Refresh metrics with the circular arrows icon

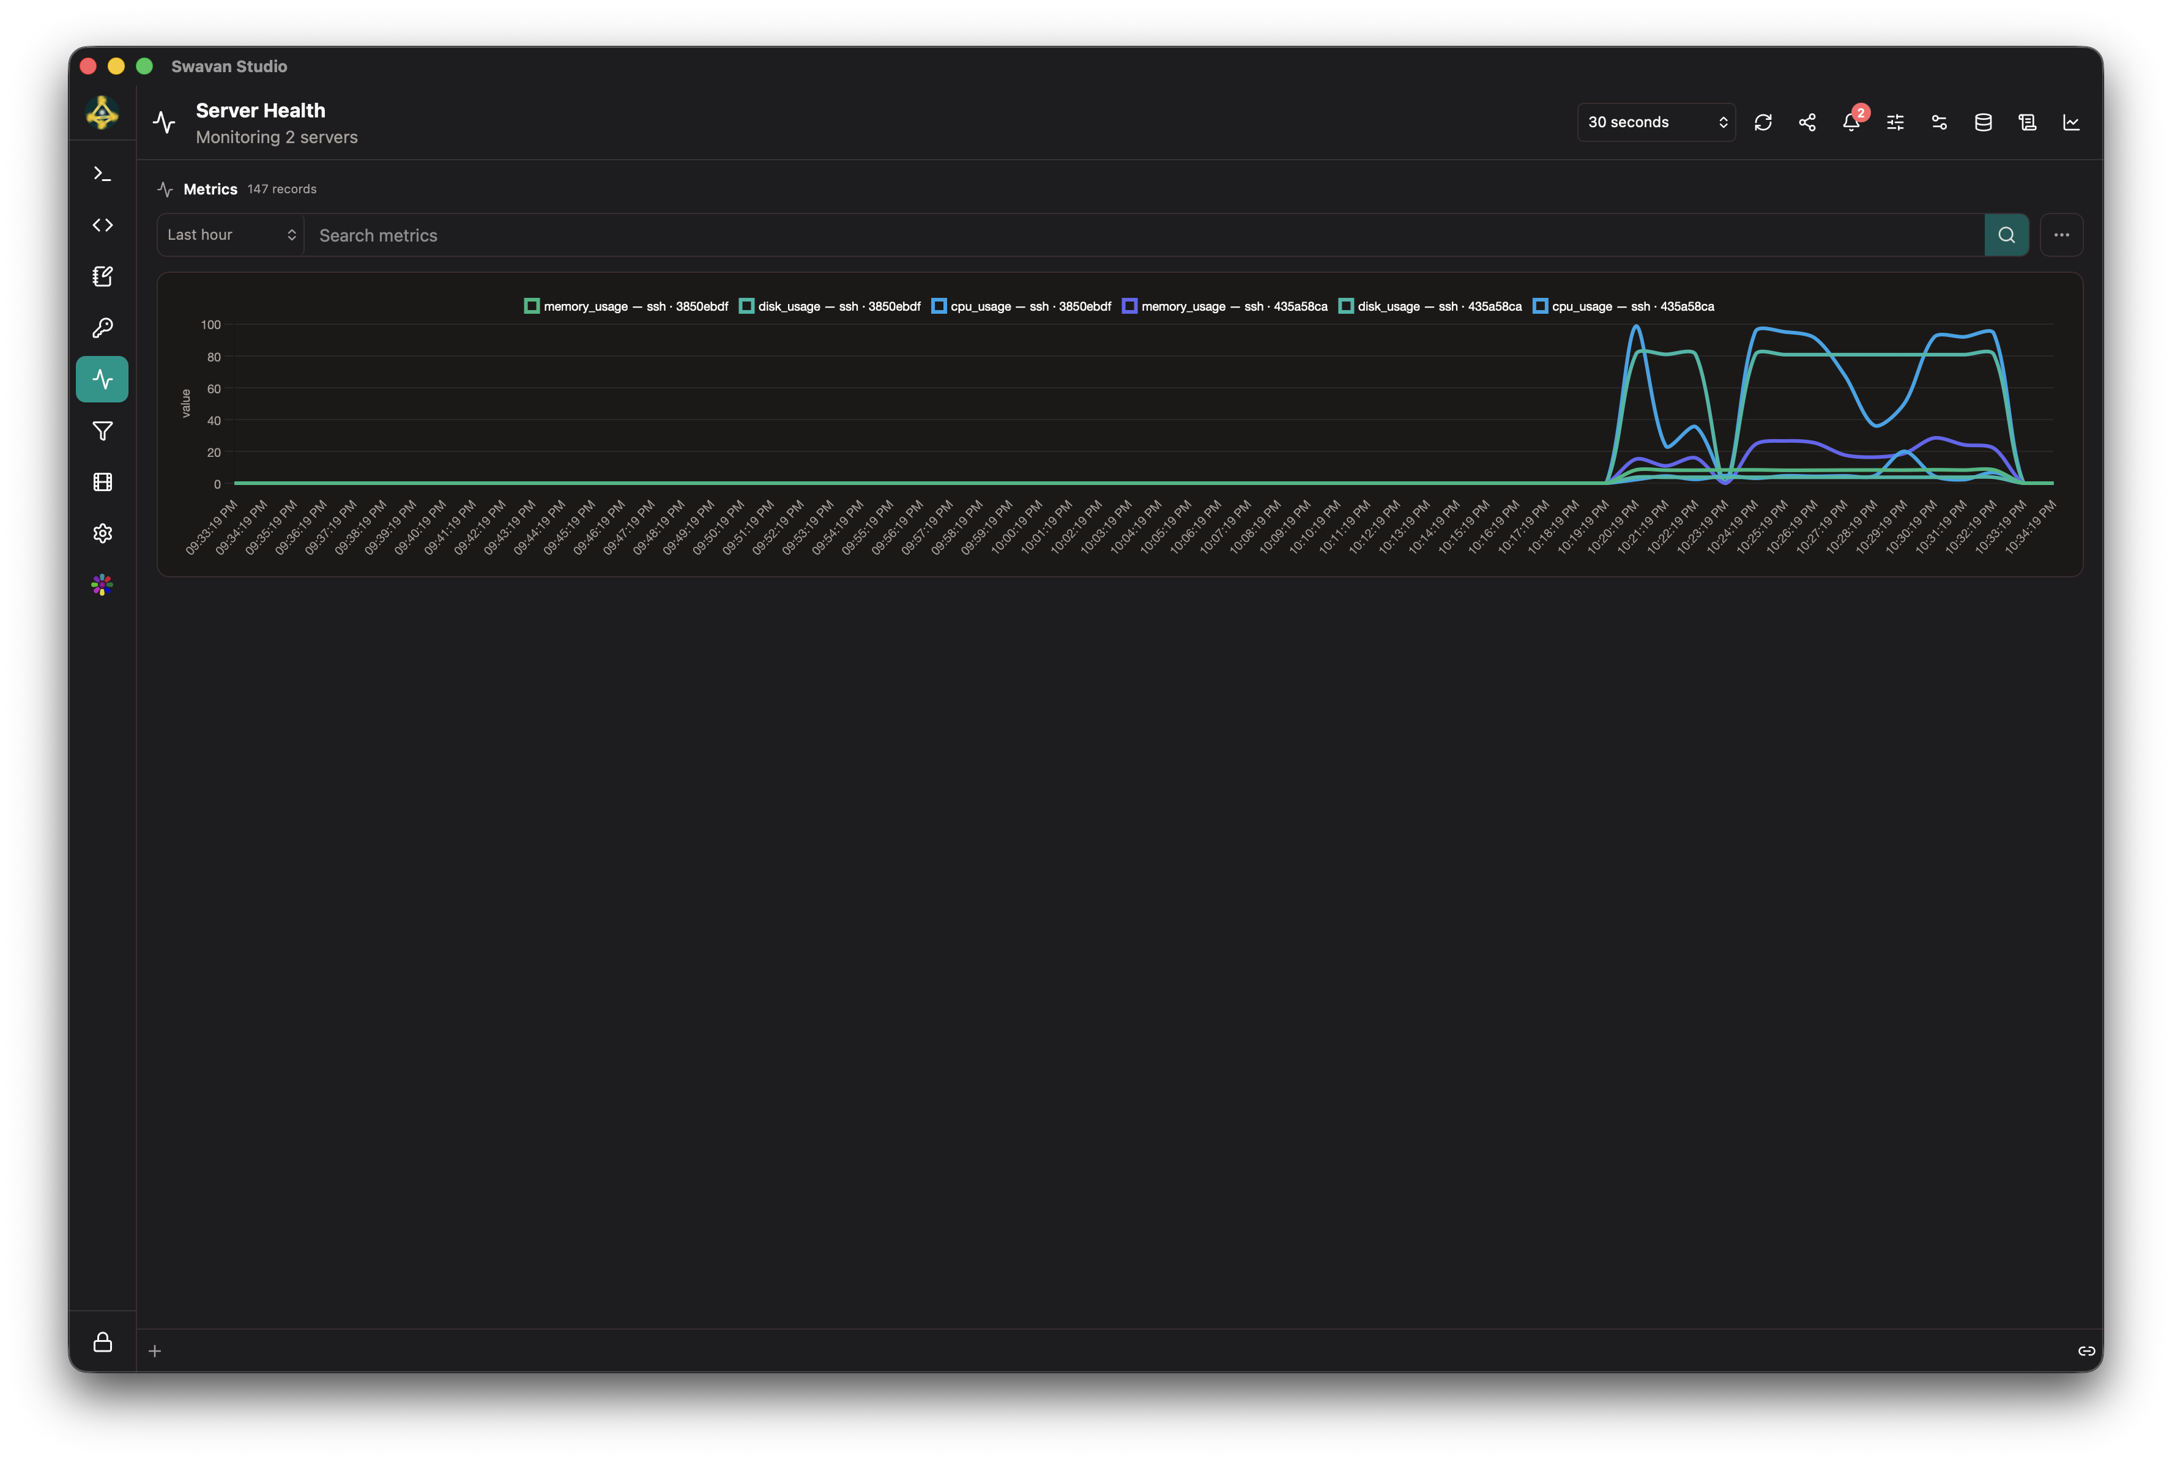coord(1763,122)
